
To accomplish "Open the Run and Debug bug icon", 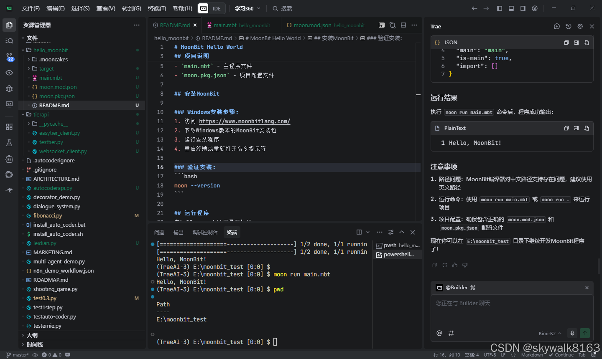I will point(9,88).
